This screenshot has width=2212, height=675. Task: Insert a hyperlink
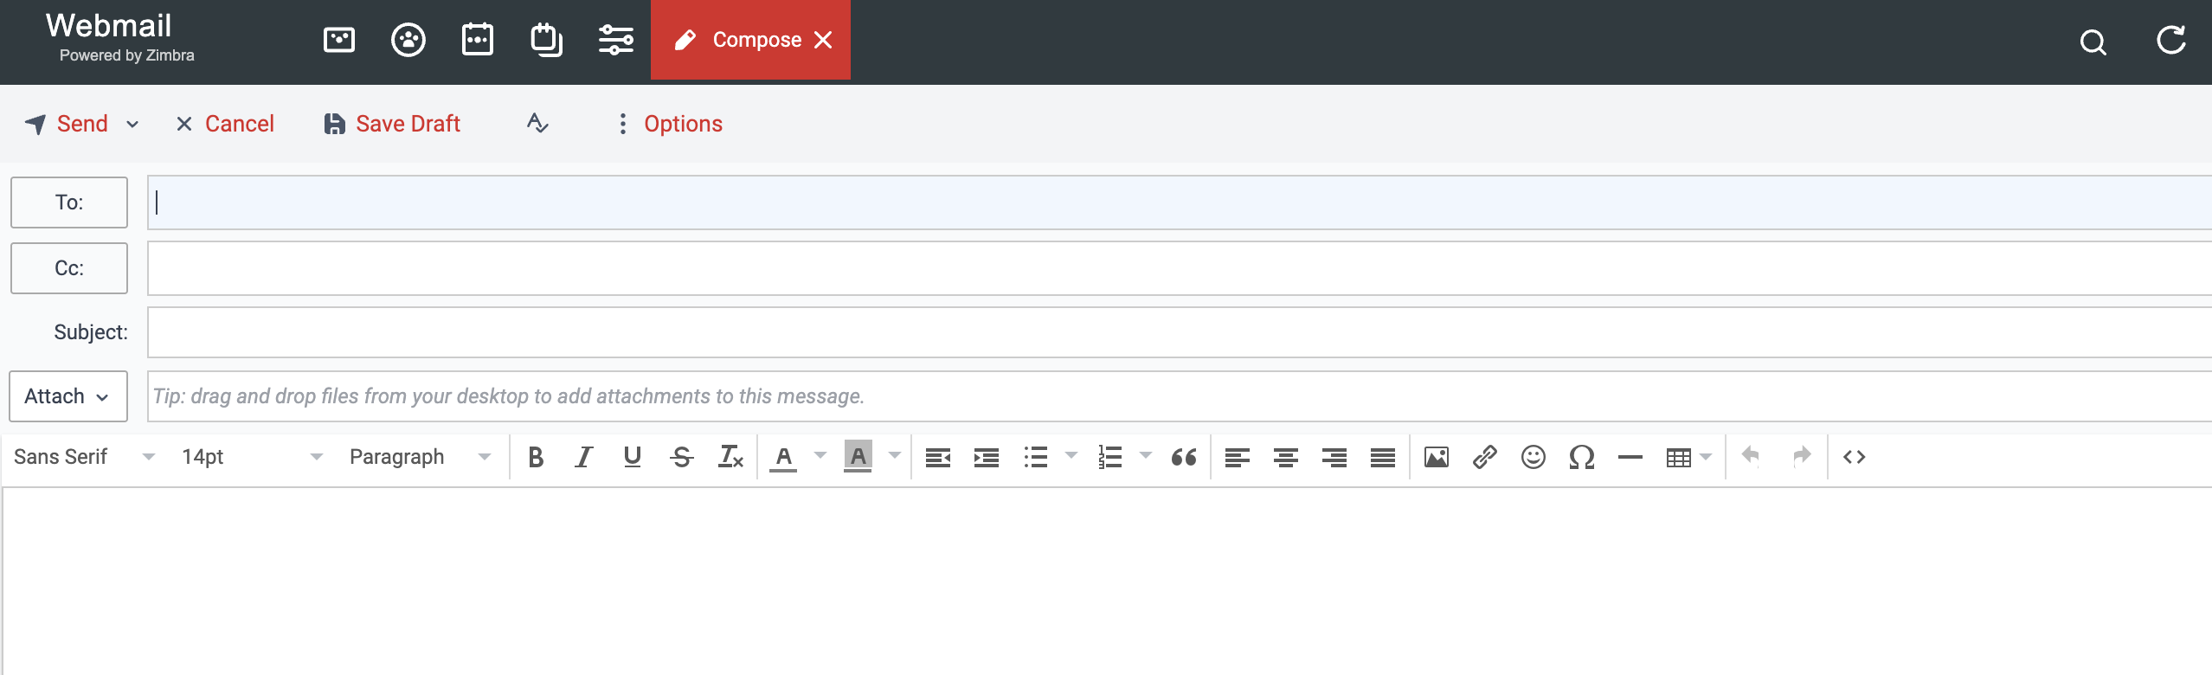[1485, 457]
